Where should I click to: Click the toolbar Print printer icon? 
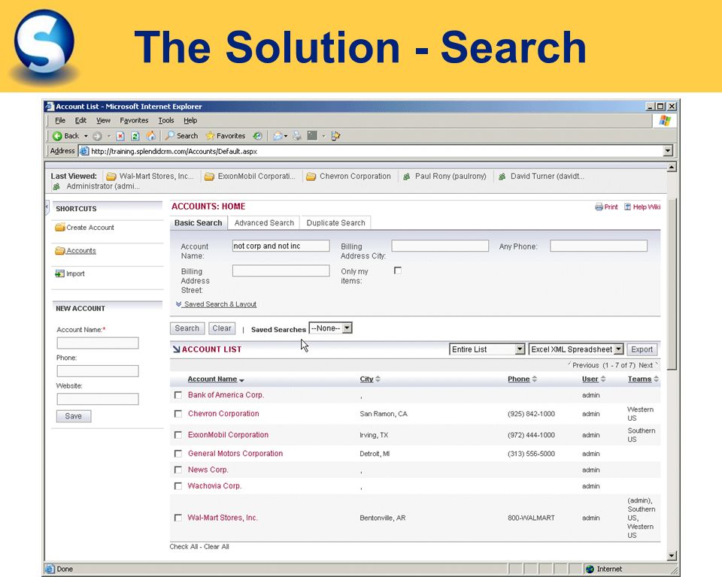[x=297, y=136]
